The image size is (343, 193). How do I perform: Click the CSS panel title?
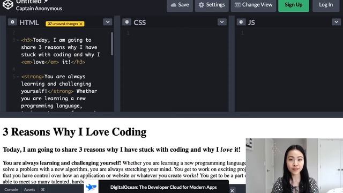point(139,23)
